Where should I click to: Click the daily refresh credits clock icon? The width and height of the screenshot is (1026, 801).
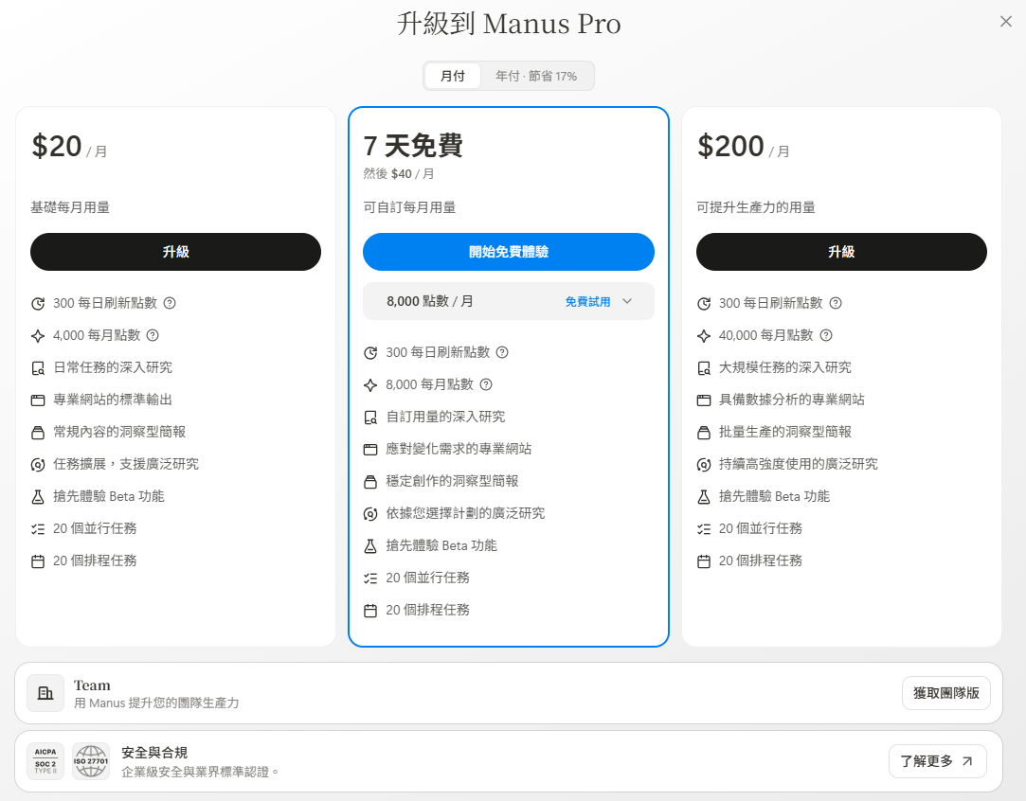click(x=39, y=303)
